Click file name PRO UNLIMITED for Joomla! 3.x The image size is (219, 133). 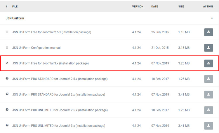click(59, 126)
